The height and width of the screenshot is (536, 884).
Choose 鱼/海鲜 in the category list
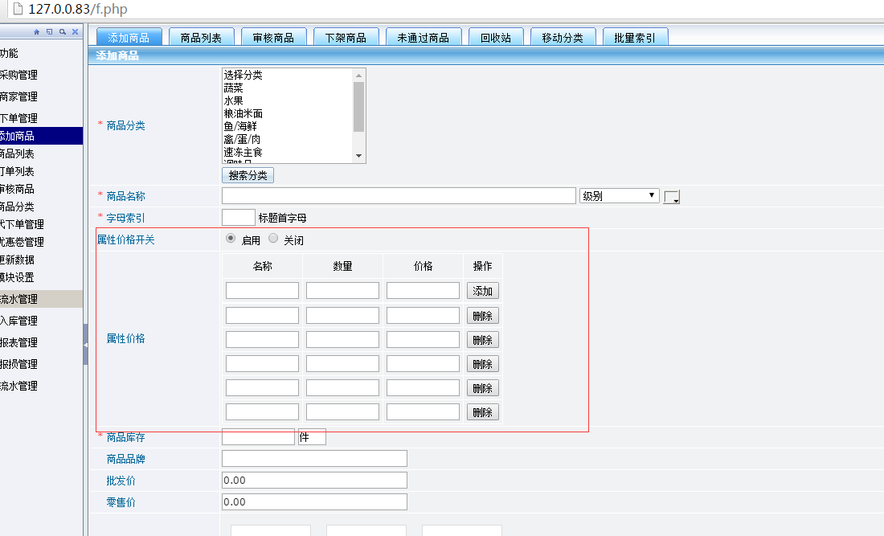click(x=288, y=127)
